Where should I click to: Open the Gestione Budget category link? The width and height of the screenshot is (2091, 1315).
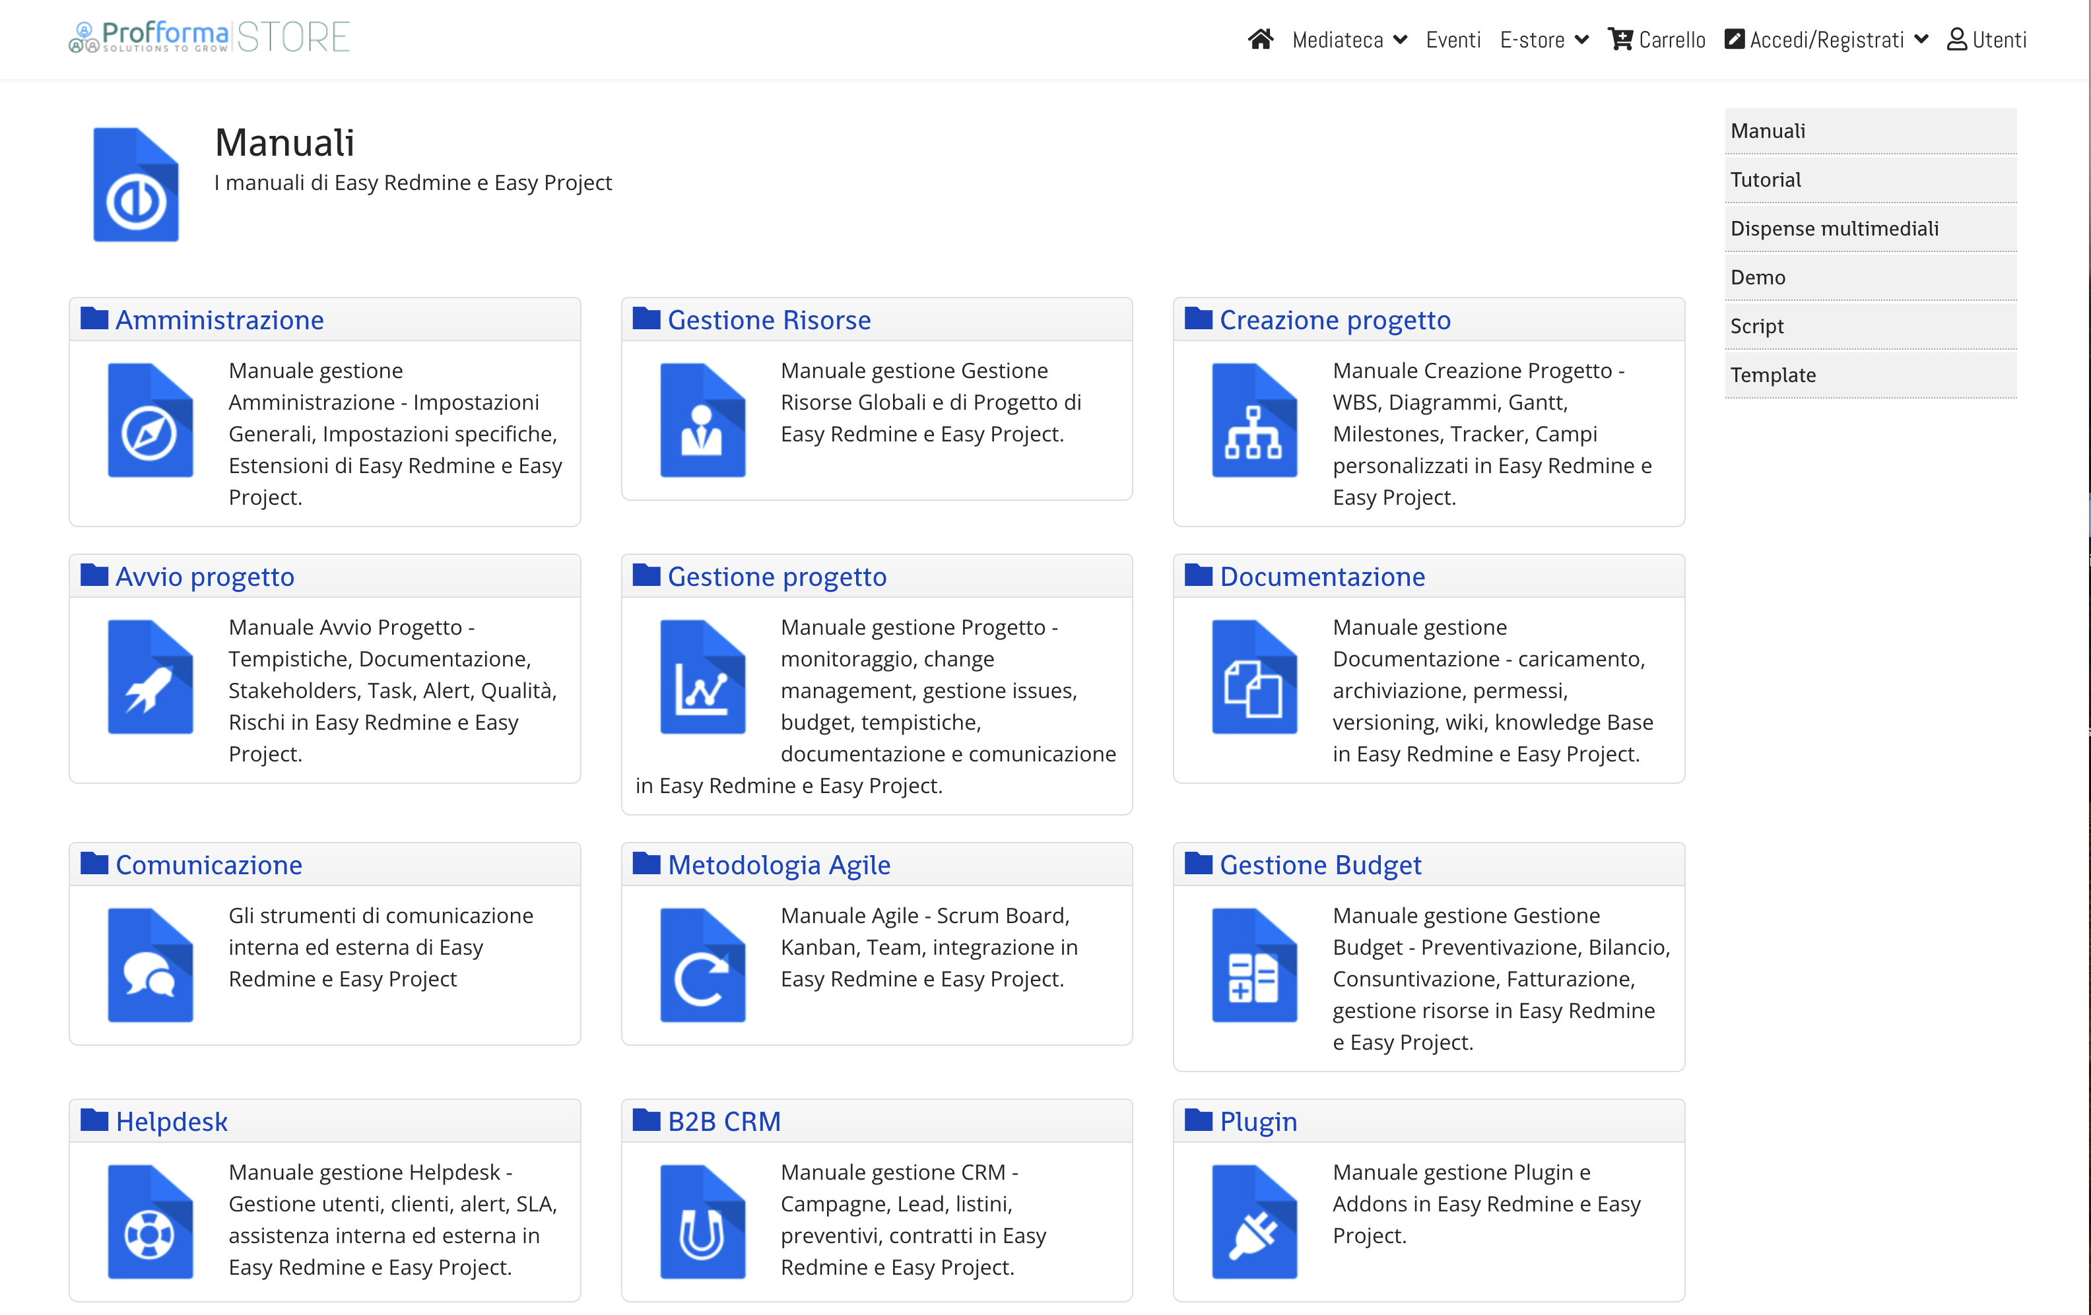[x=1320, y=866]
